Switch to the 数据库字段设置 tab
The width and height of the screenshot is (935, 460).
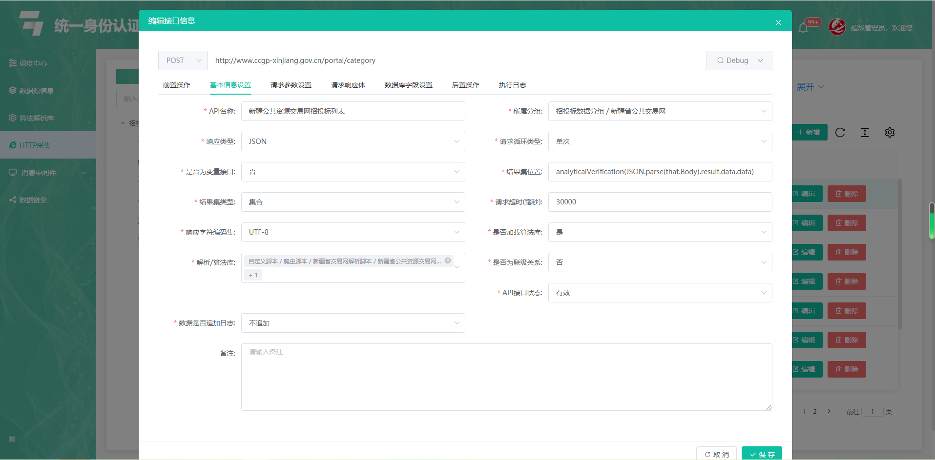tap(409, 85)
